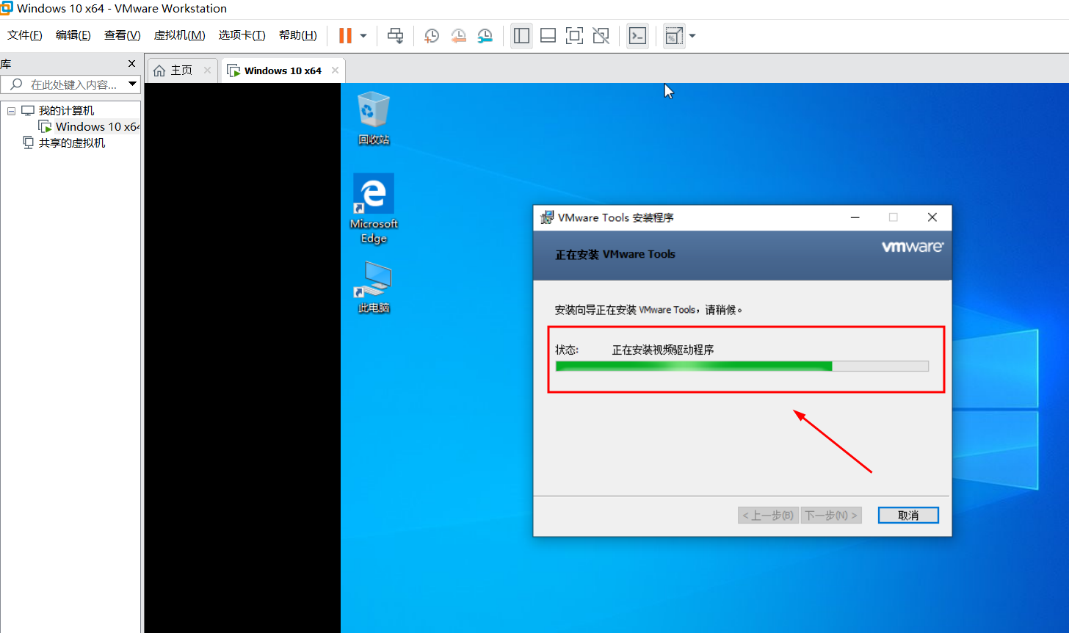This screenshot has height=633, width=1069.
Task: Select 我的计算机 in the library tree
Action: 66,111
